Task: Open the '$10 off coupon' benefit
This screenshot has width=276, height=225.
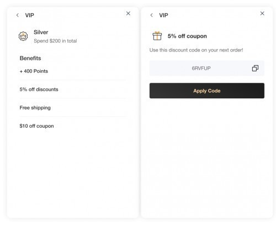Action: [73, 126]
